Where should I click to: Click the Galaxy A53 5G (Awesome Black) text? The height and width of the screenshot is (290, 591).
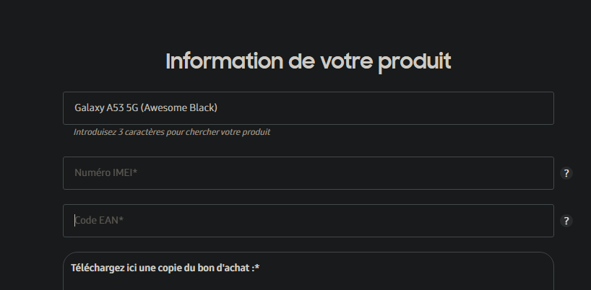146,108
